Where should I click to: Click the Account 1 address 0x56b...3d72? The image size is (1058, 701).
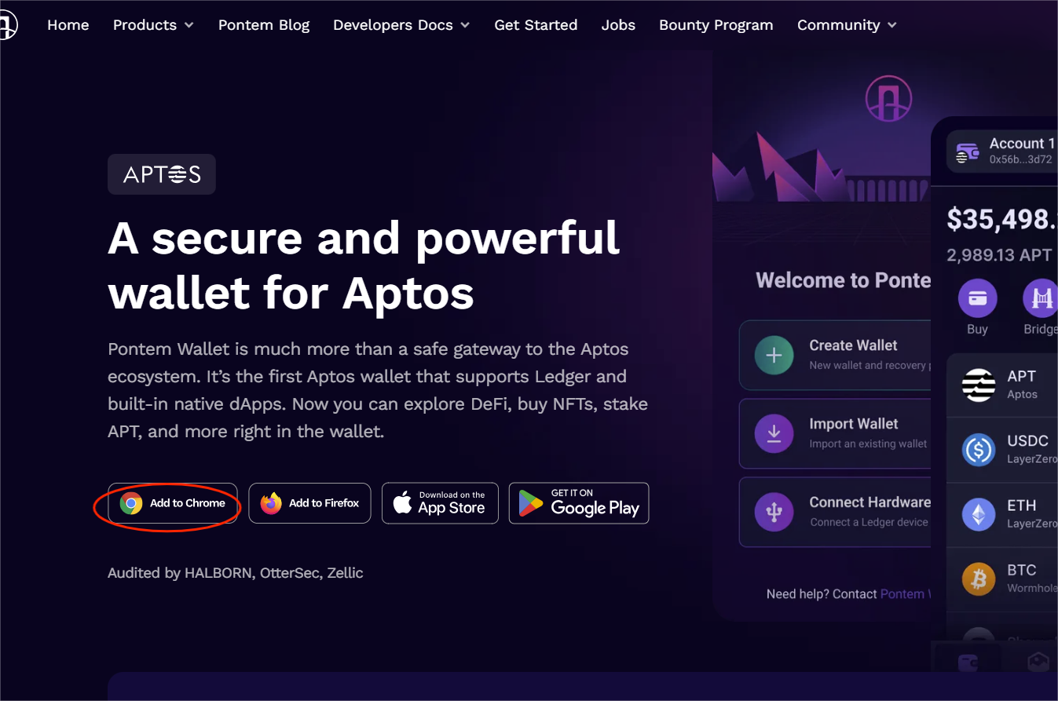click(x=1020, y=159)
